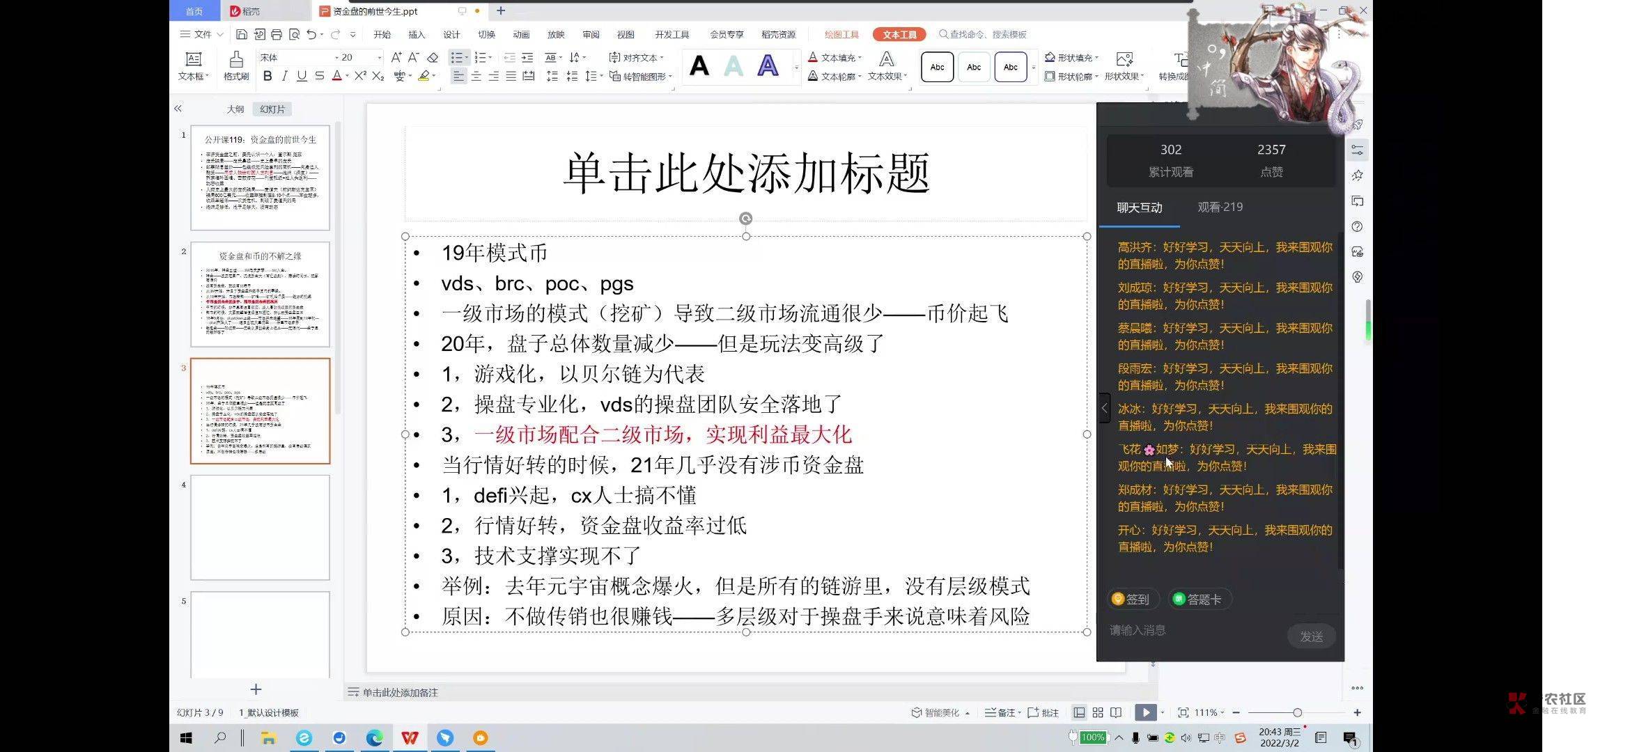Click the clear formatting eraser icon
1630x752 pixels.
pos(433,58)
